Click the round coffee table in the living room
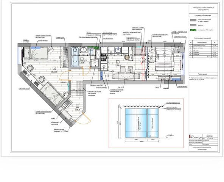This screenshot has width=224, height=182. (127, 57)
